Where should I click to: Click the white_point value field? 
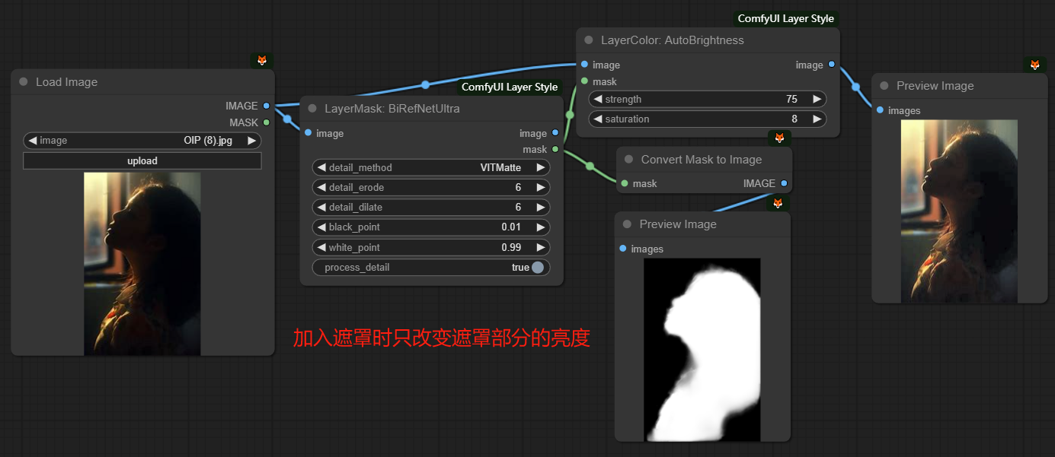[431, 247]
